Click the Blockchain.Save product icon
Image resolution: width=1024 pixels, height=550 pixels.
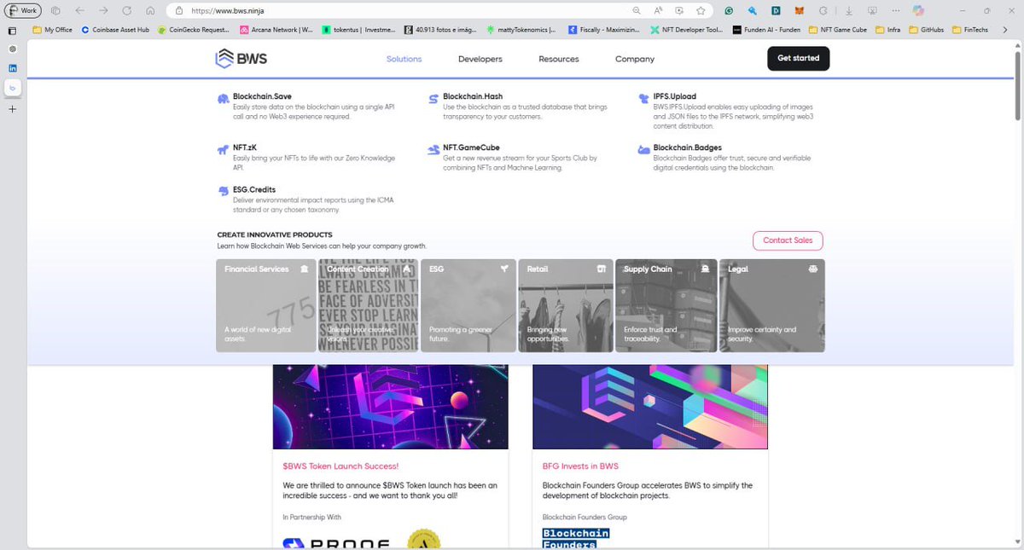[223, 99]
